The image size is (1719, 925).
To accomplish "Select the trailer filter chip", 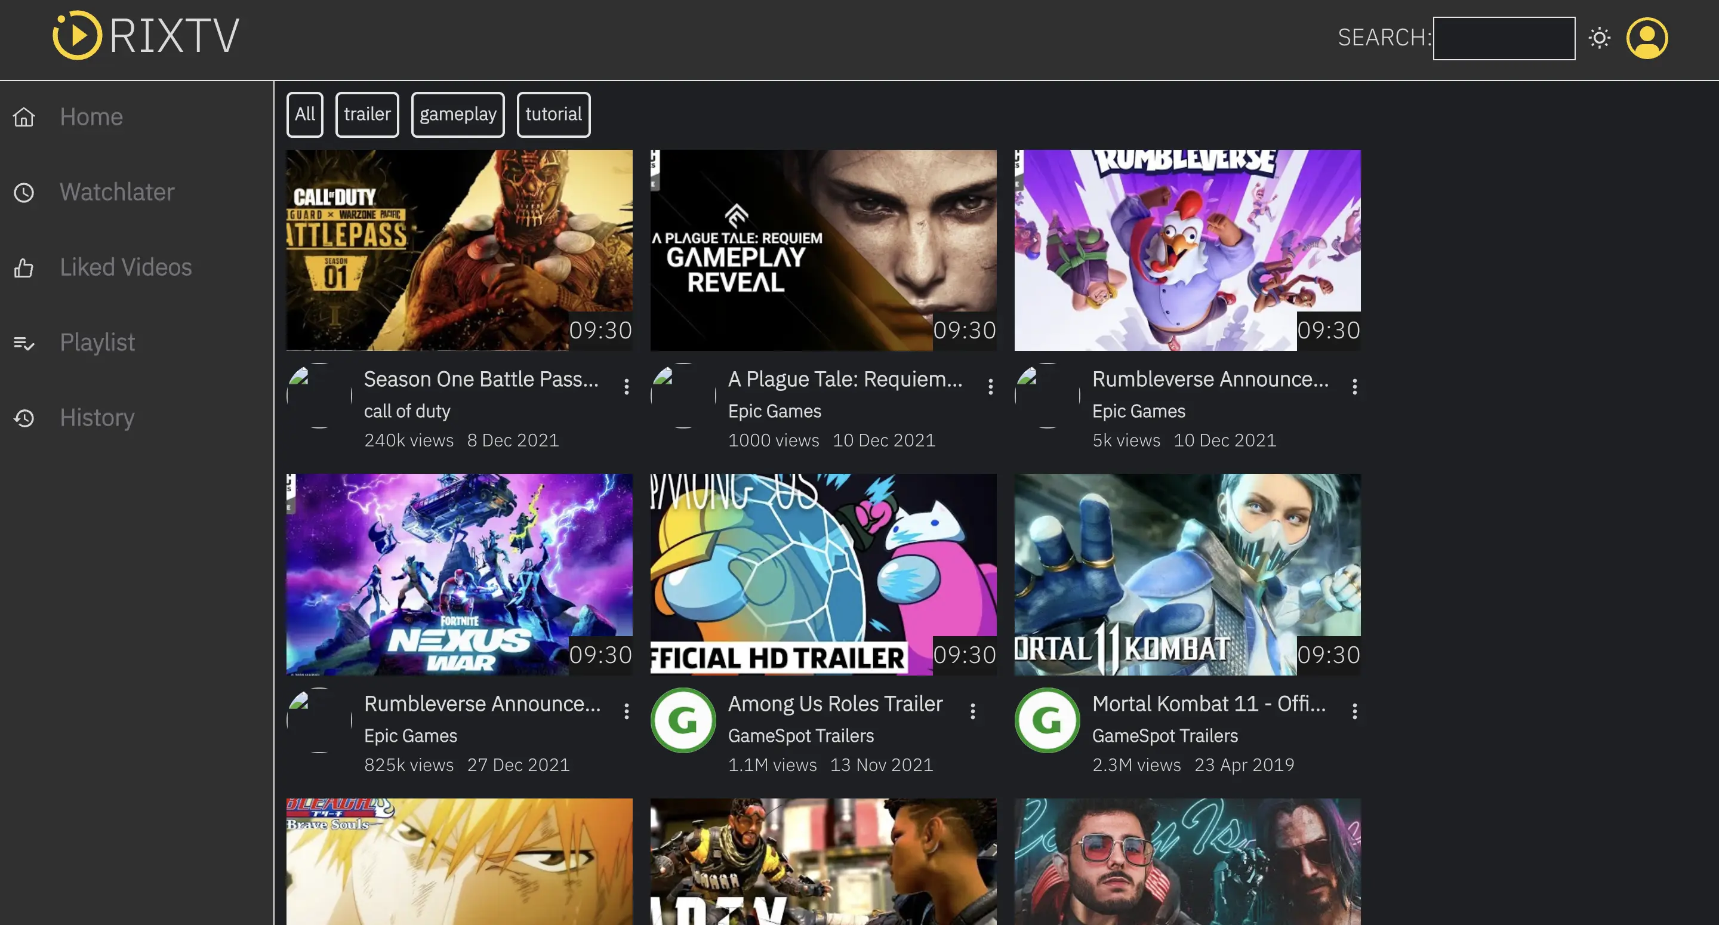I will click(367, 114).
